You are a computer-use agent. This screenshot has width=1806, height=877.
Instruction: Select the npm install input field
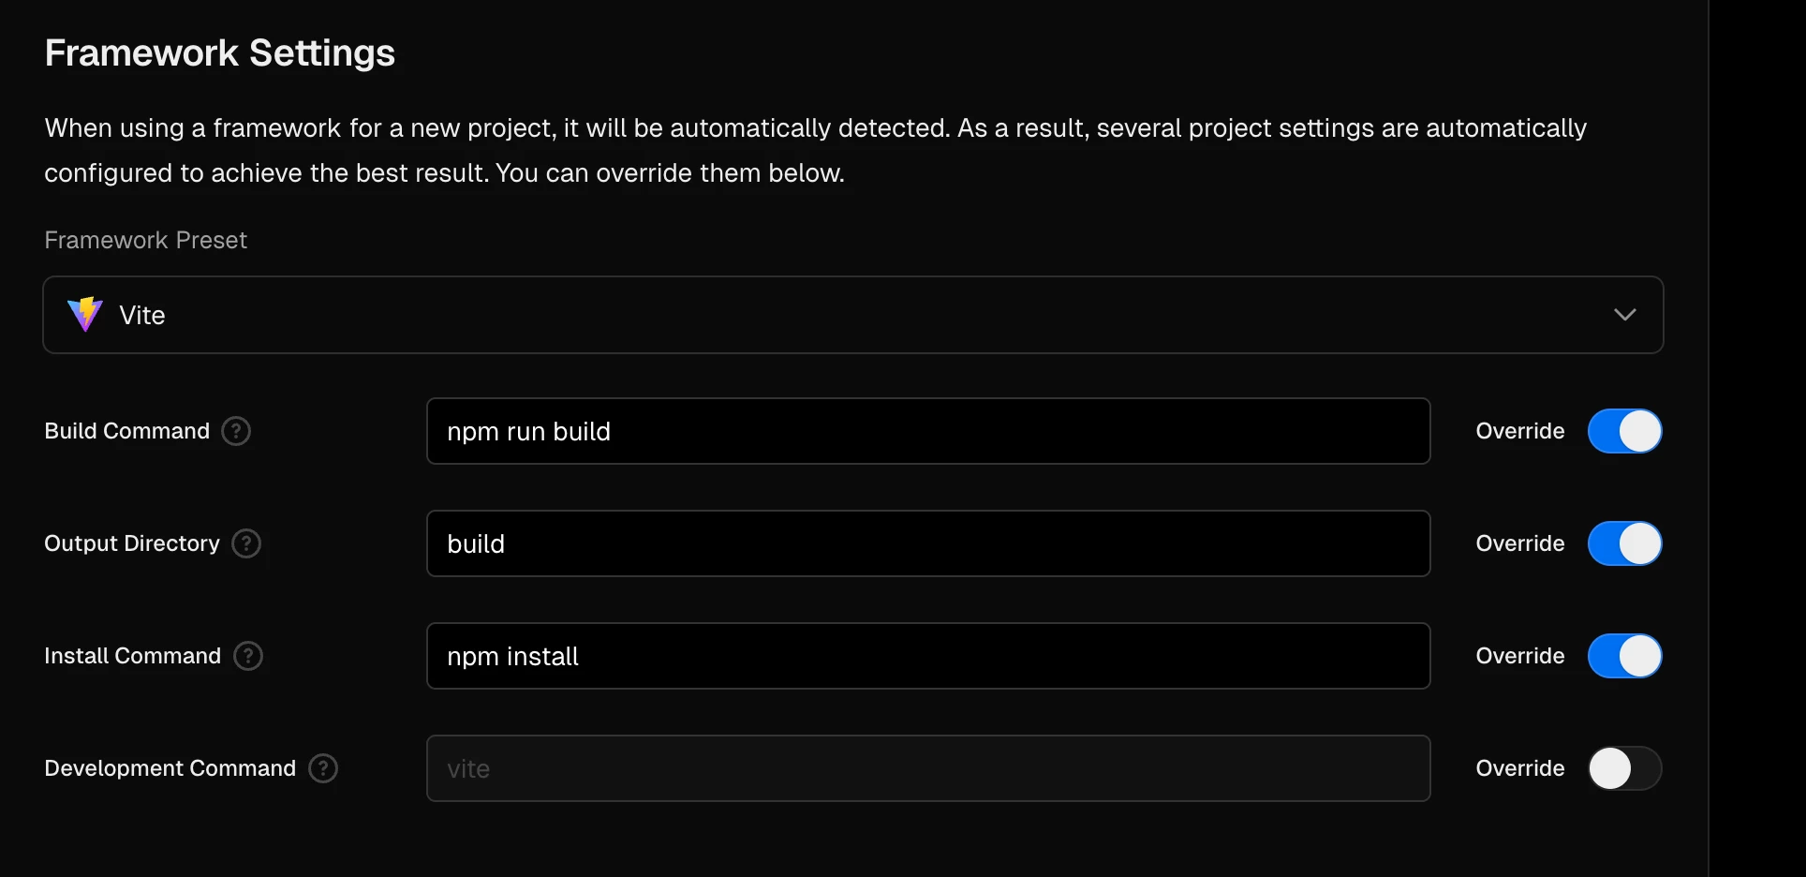928,656
